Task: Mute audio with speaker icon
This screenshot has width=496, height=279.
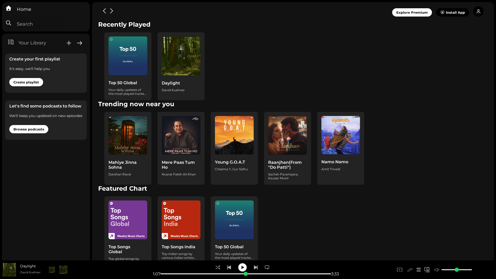Action: click(437, 270)
